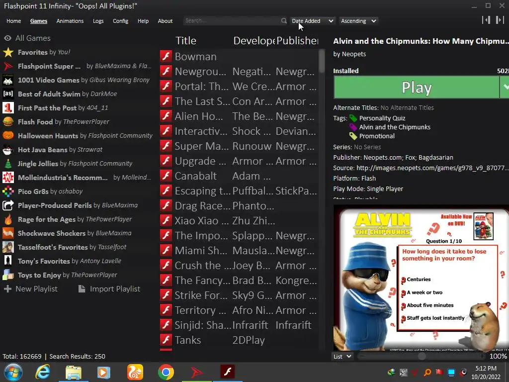
Task: Open the Ascending order dropdown
Action: (358, 21)
